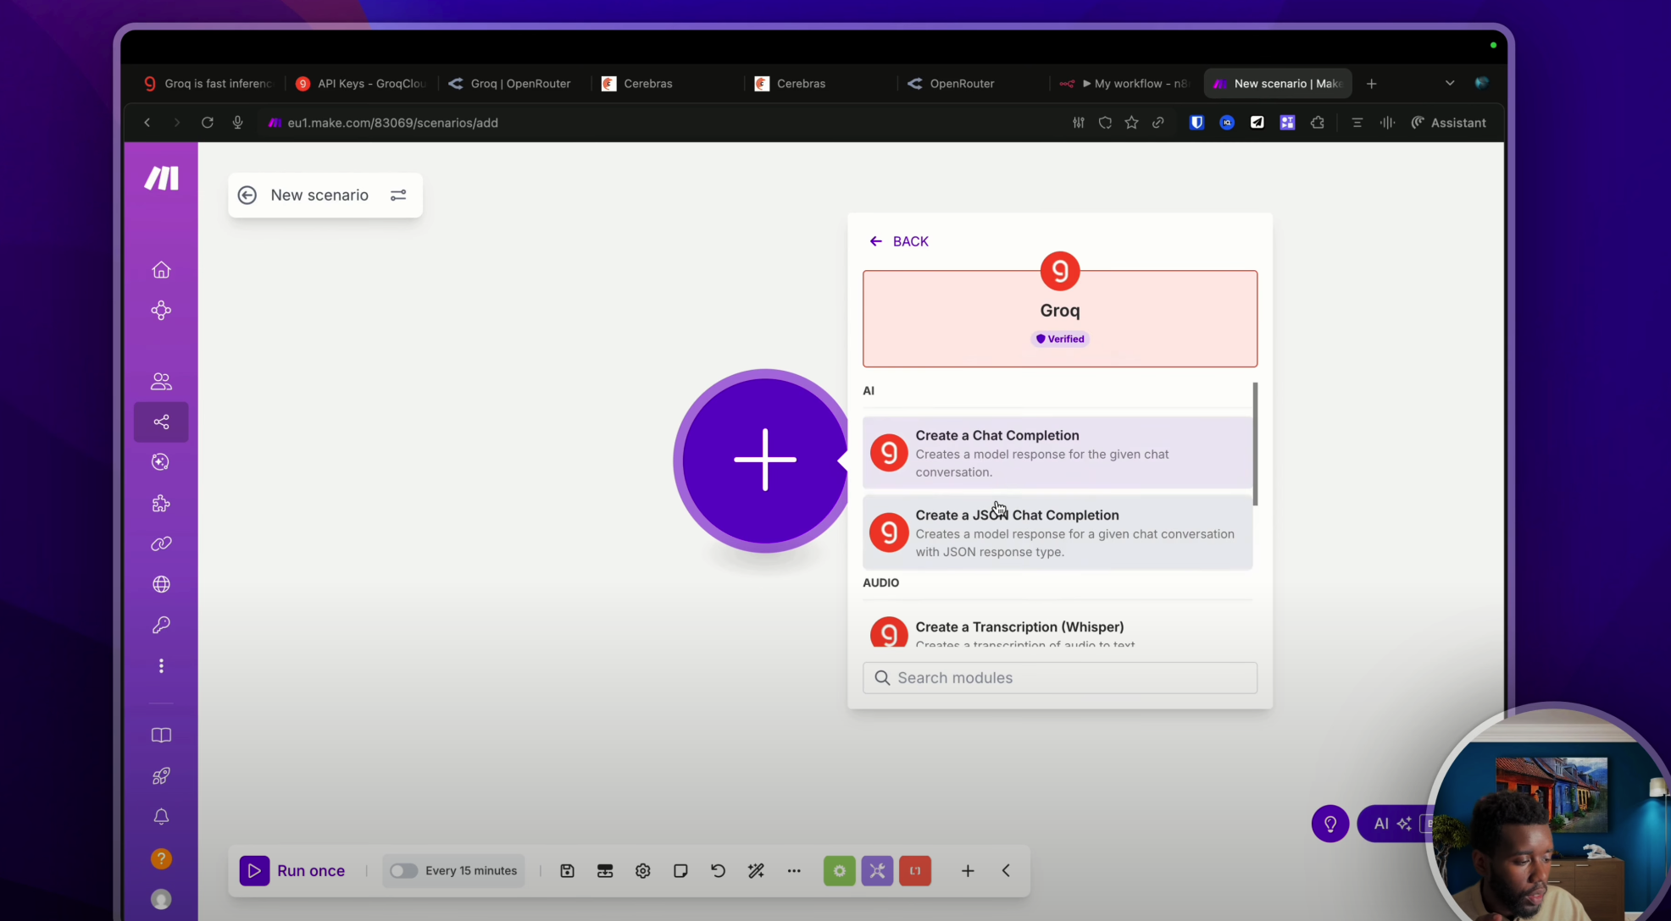Expand the browser tab list dropdown chevron

coord(1450,83)
